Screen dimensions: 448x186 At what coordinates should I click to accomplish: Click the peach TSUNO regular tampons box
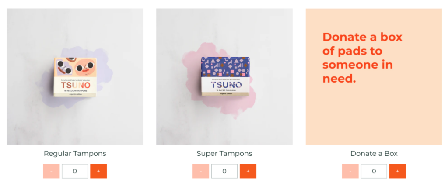point(75,77)
